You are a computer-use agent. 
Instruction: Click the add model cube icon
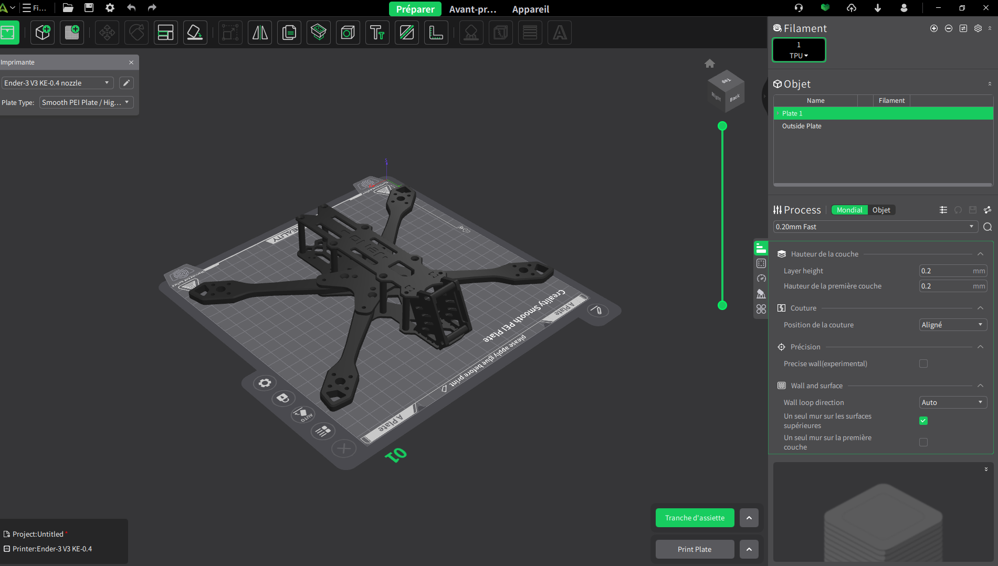pos(43,33)
